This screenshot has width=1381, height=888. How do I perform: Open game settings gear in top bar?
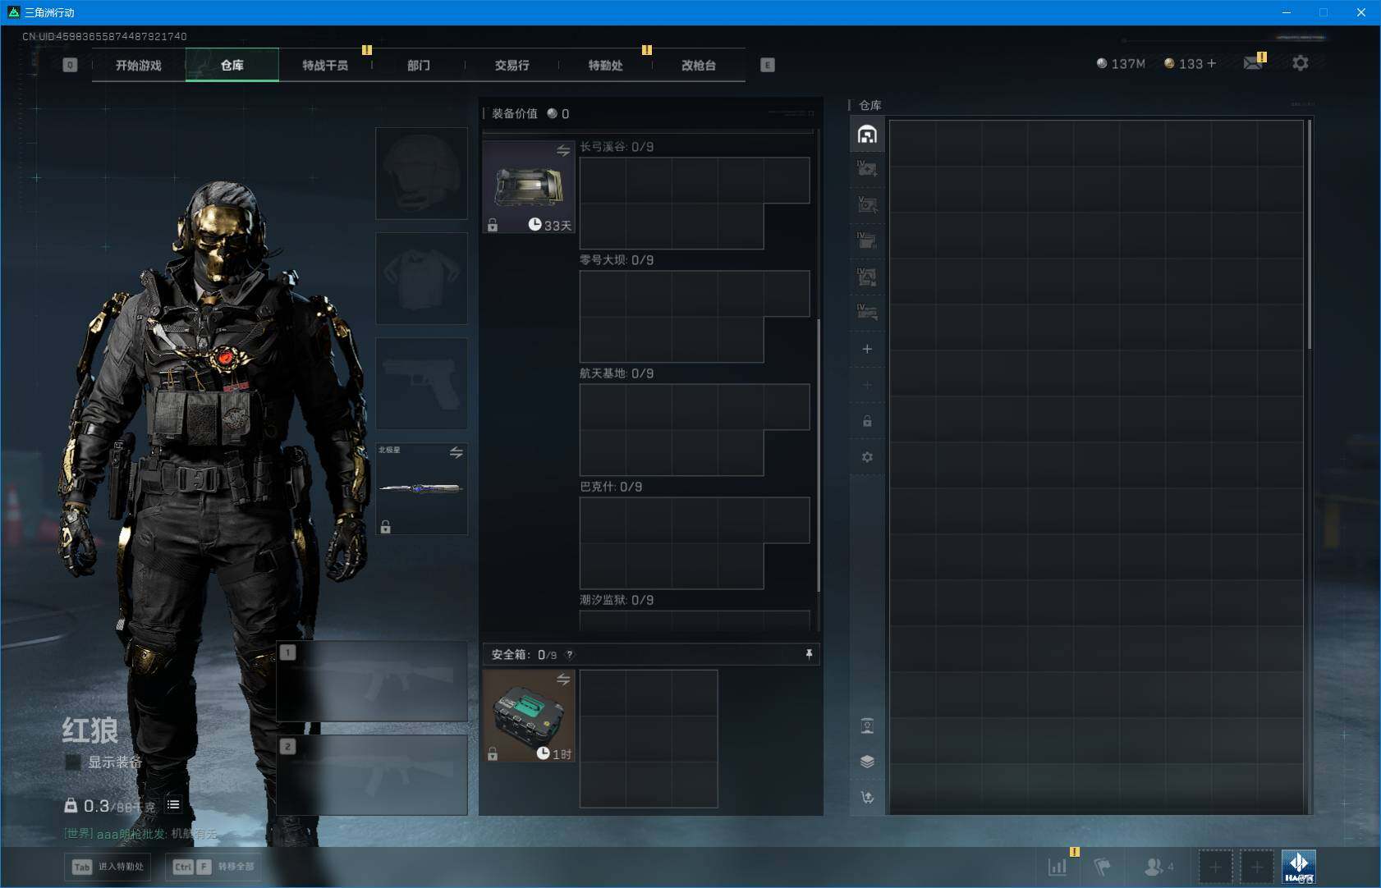[x=1300, y=63]
